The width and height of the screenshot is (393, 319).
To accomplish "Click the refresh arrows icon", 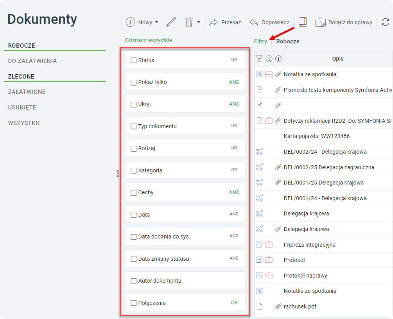I will [x=385, y=22].
